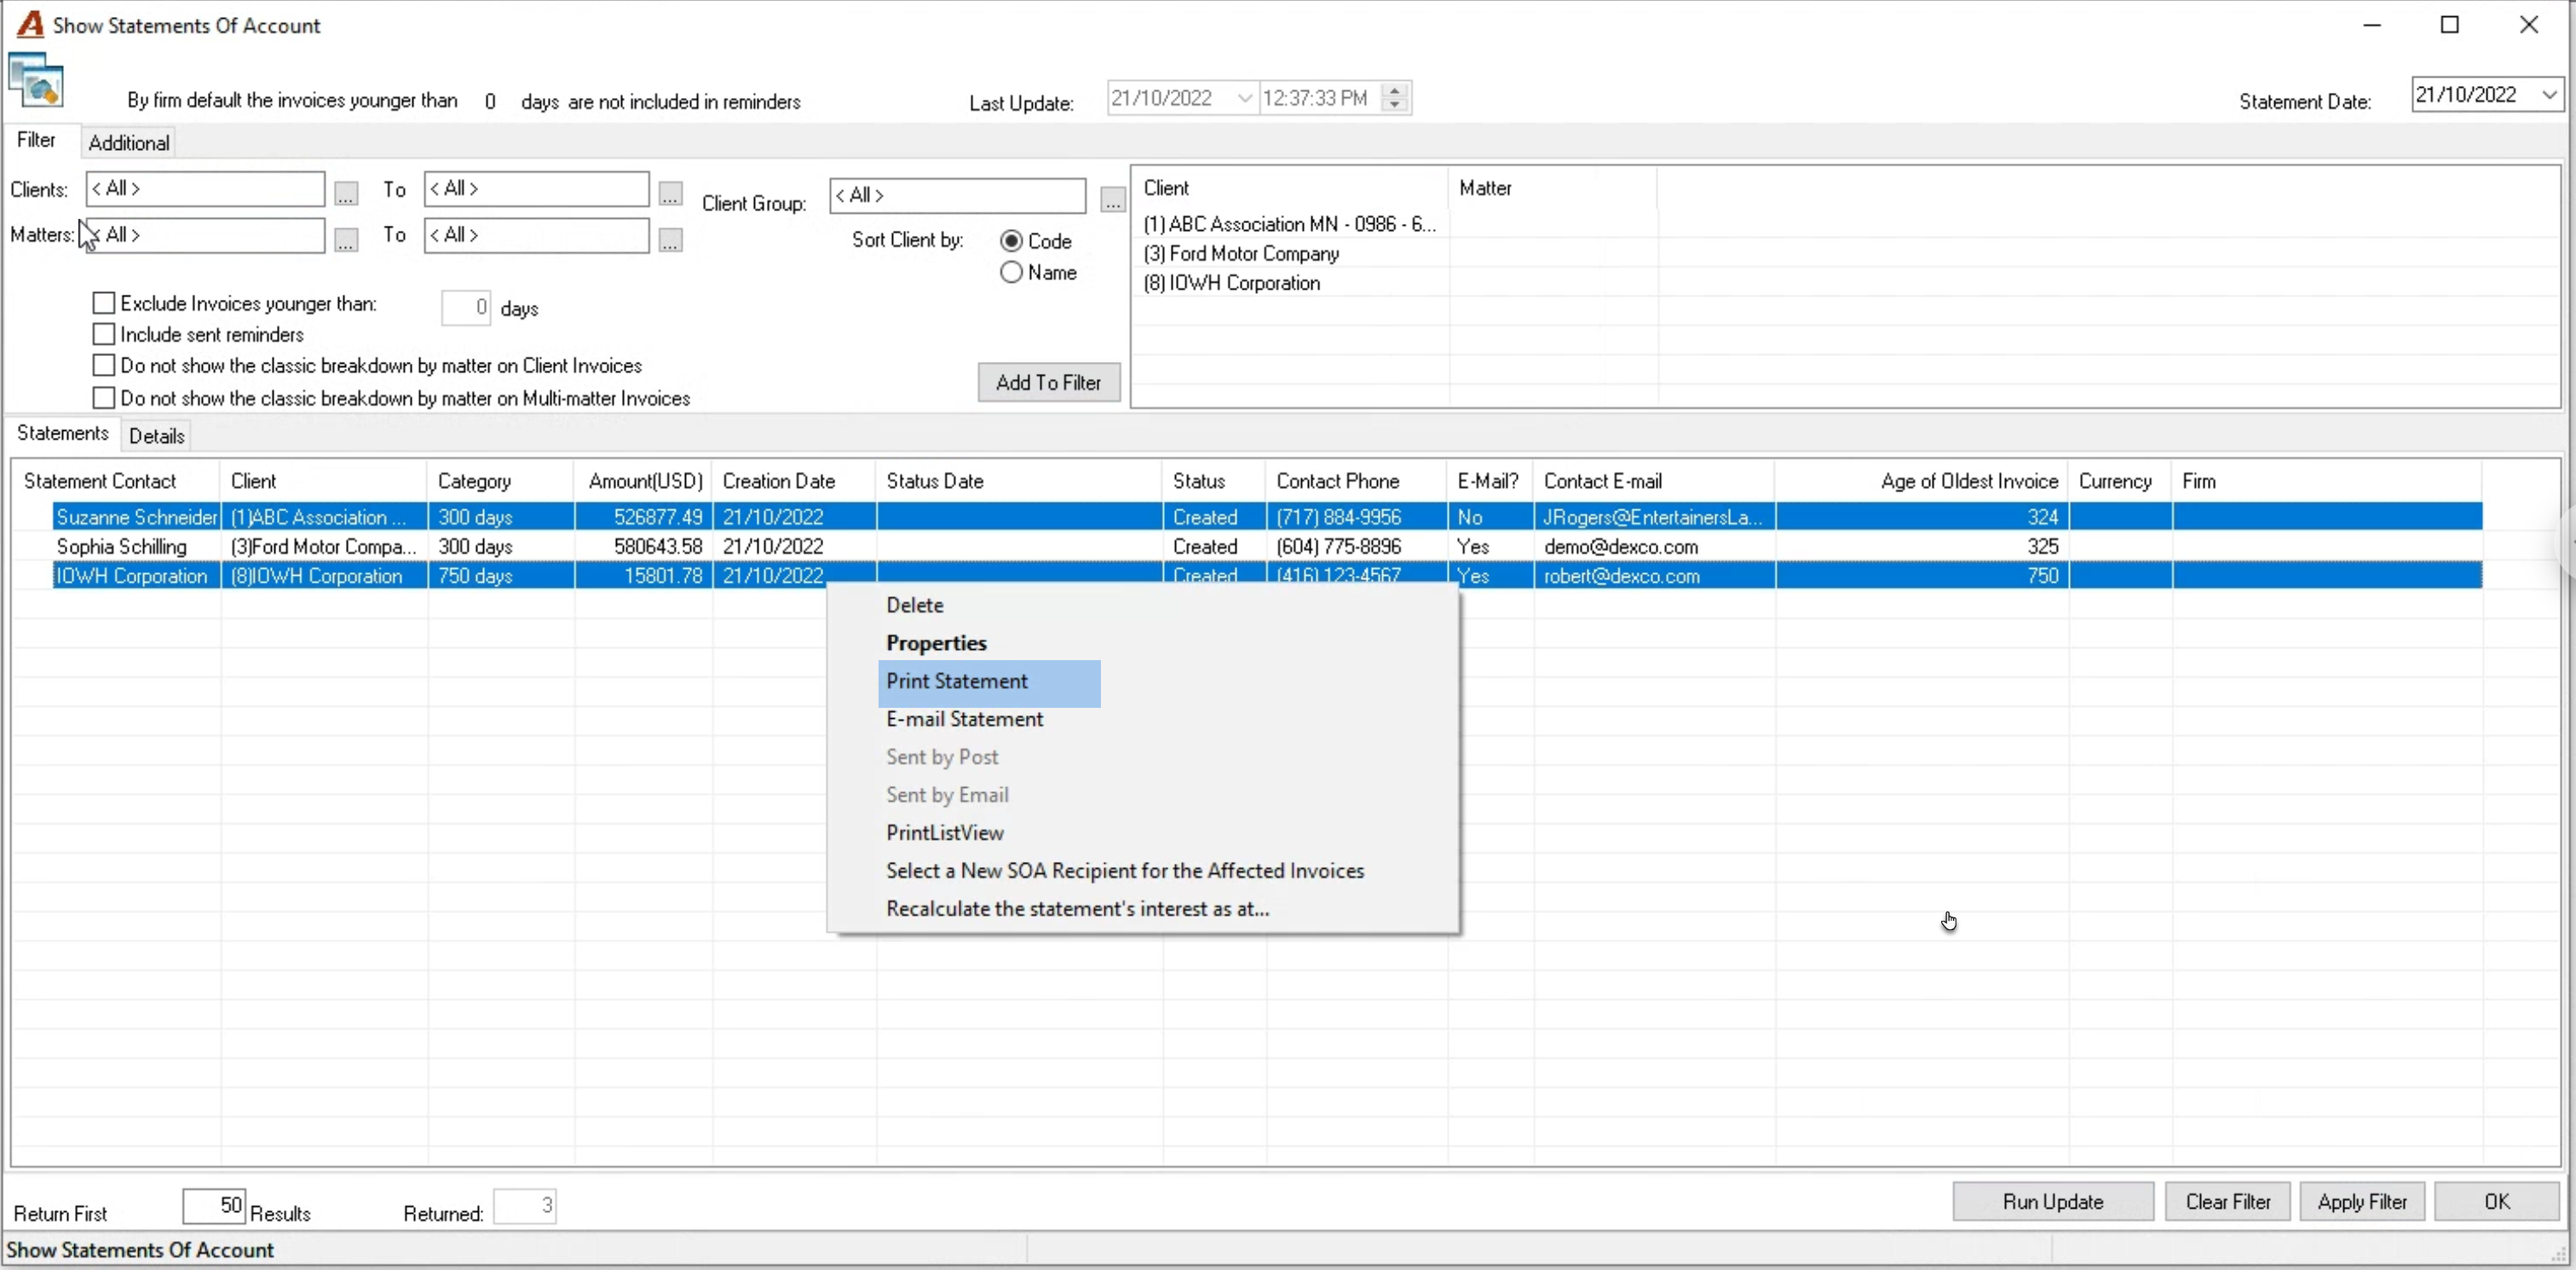2576x1270 pixels.
Task: Select Sort Client by Code radio
Action: [x=1011, y=241]
